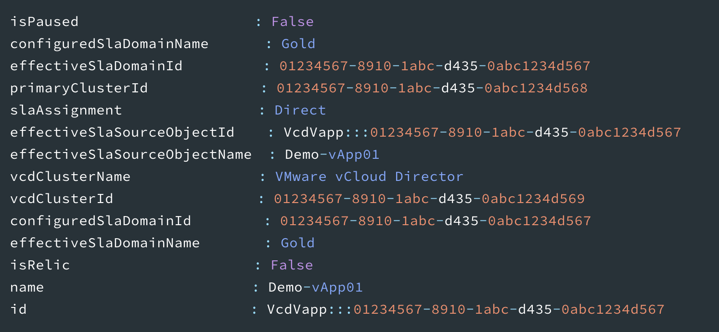Click the vcdClusterName property label

70,177
